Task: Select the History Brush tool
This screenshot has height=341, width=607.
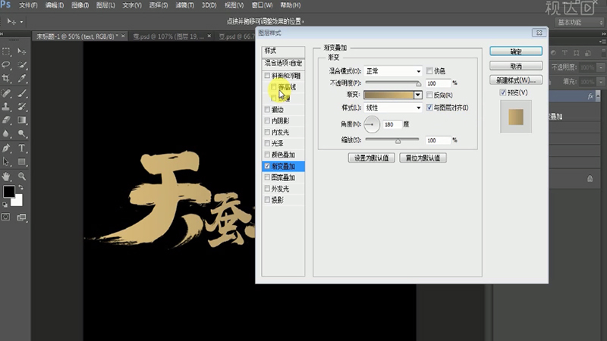Action: pyautogui.click(x=22, y=106)
